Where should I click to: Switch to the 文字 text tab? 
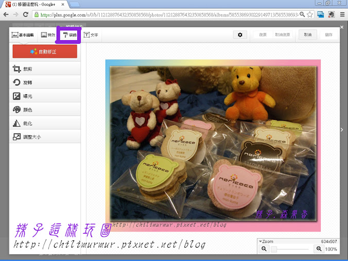91,35
